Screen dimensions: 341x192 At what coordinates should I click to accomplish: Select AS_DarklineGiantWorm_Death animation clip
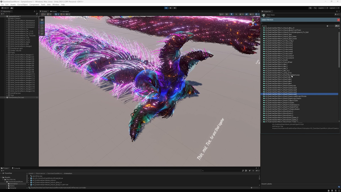(277, 60)
